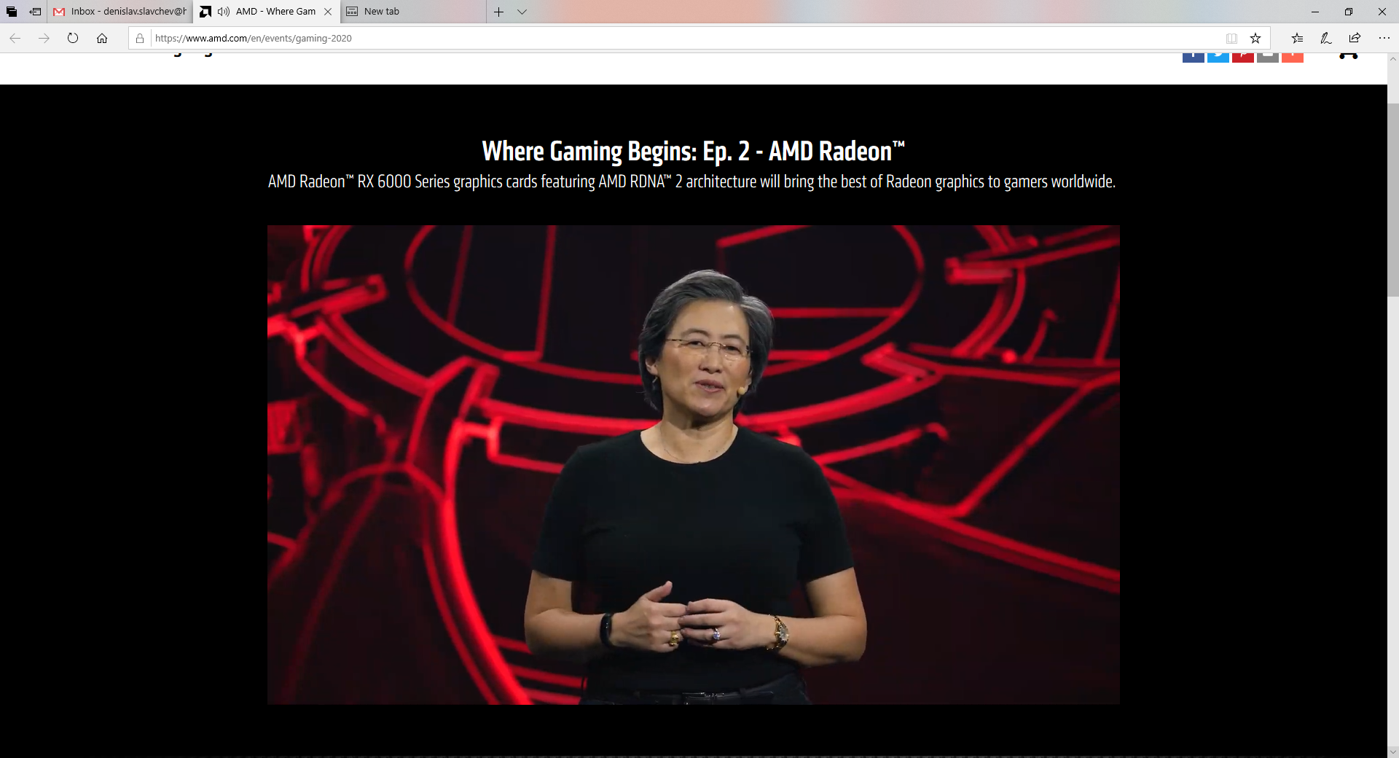Open a new tab with the plus button
1399x758 pixels.
click(498, 12)
